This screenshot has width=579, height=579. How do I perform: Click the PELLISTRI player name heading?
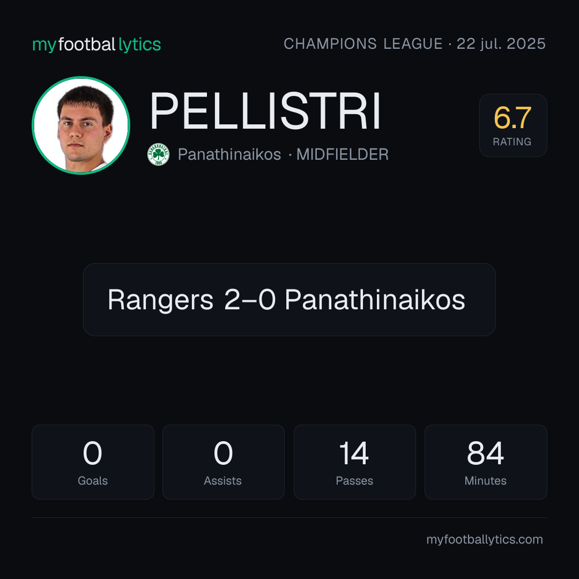265,111
